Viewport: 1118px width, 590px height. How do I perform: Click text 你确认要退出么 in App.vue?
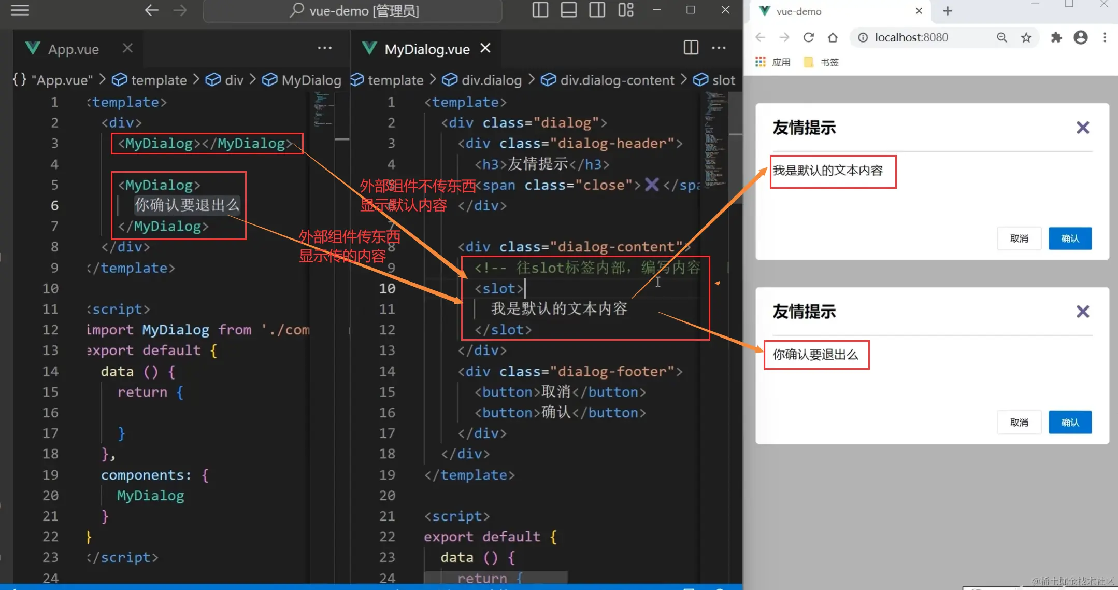[187, 205]
